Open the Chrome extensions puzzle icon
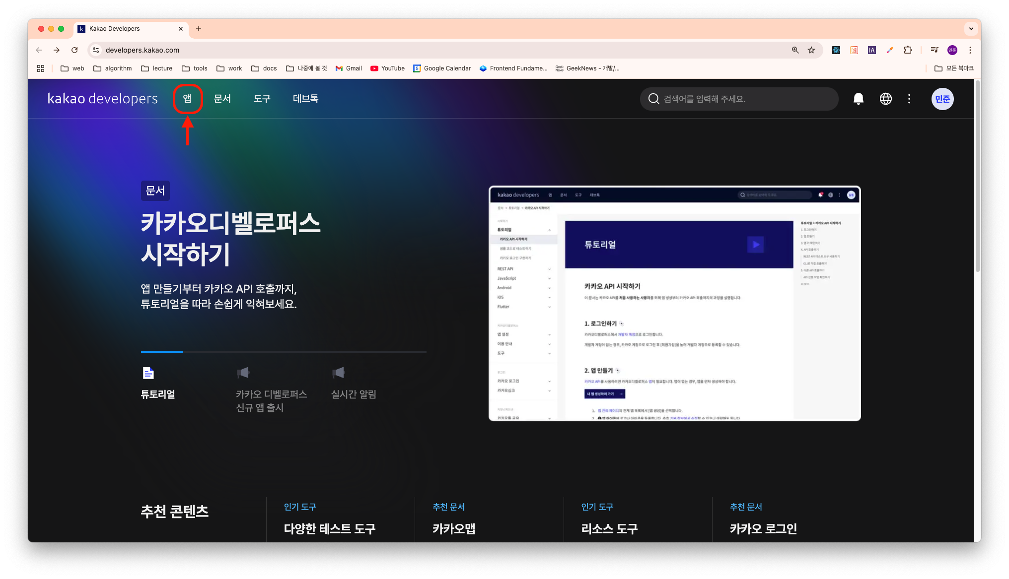This screenshot has width=1009, height=579. (x=908, y=50)
